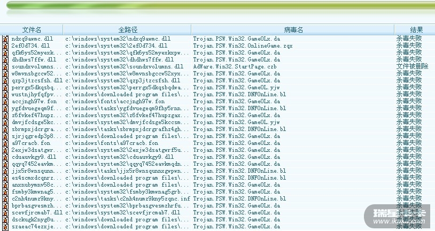Click virus name in dmvjfcdsge5kc... row
Image resolution: width=435 pixels, height=231 pixels.
(236, 122)
